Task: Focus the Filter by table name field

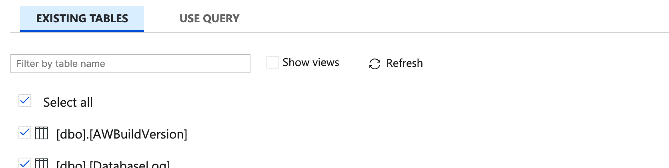Action: click(x=130, y=64)
